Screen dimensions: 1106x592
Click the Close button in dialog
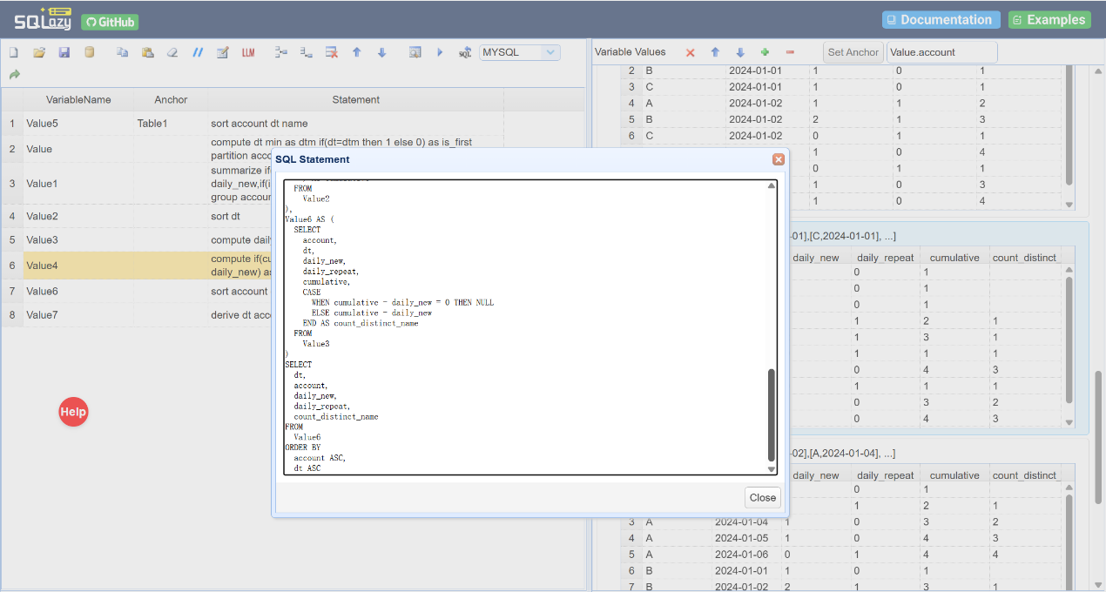[x=763, y=498]
